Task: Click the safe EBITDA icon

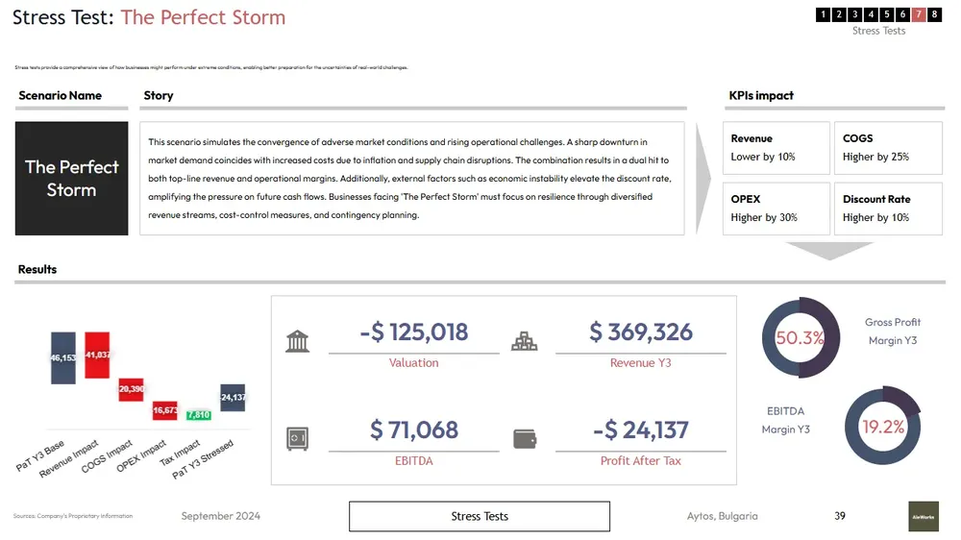Action: point(298,439)
